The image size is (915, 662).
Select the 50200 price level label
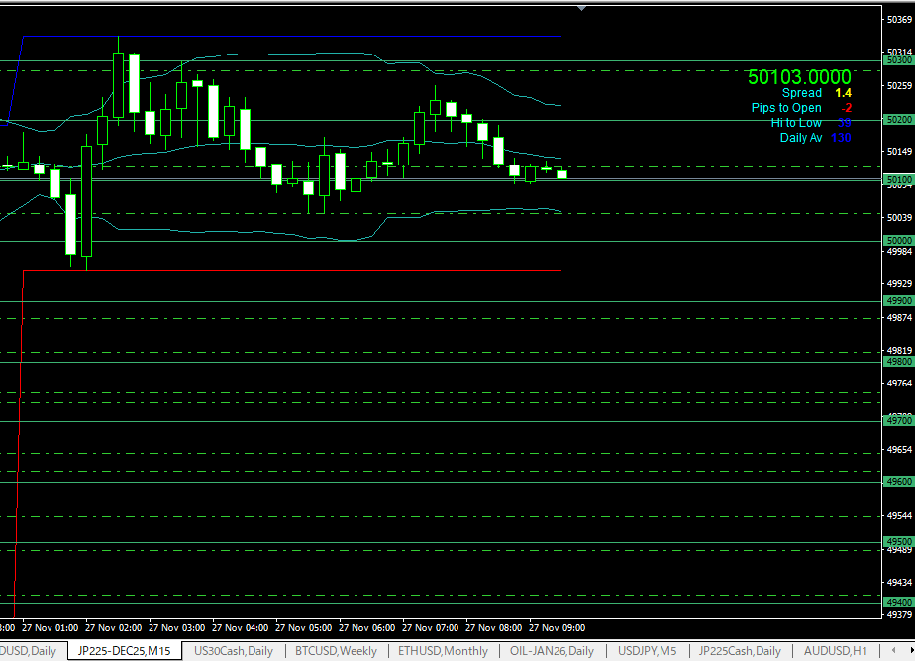click(x=898, y=120)
